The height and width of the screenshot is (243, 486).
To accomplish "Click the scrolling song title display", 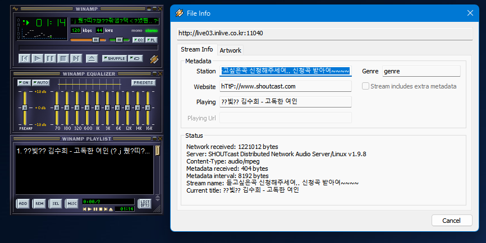I will (114, 21).
